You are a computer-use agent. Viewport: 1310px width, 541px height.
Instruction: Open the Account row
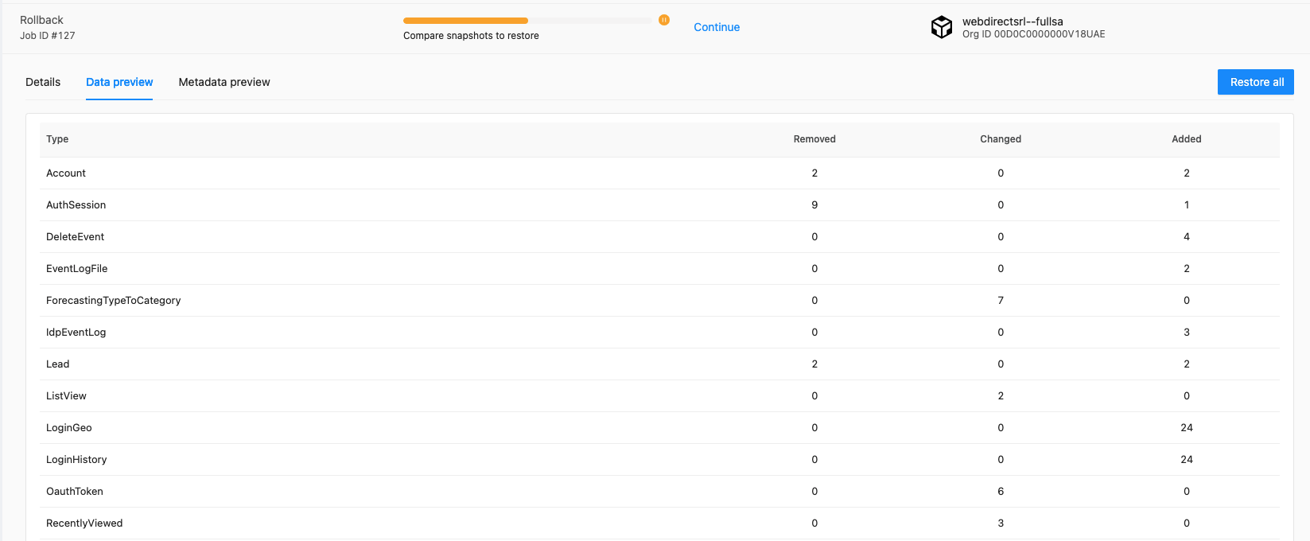[66, 173]
